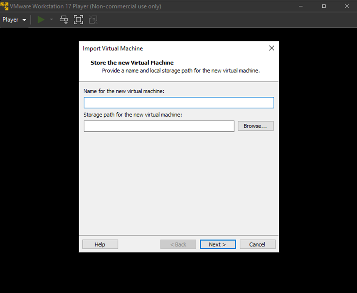Focus the storage path input field
This screenshot has height=293, width=357.
pos(159,126)
